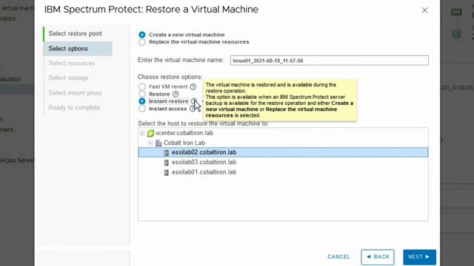474x266 pixels.
Task: Select host esxilab02.cobaltiron.lab
Action: pyautogui.click(x=283, y=152)
